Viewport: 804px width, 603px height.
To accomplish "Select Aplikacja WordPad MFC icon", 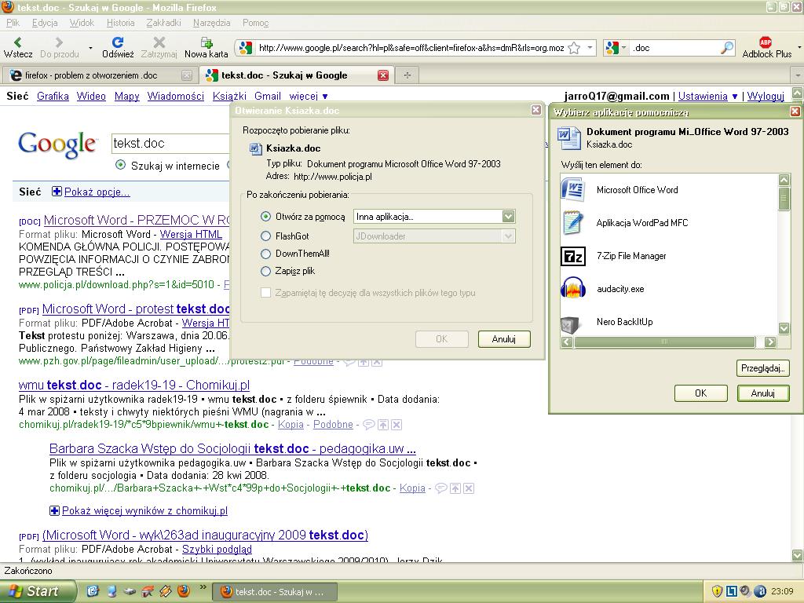I will (x=572, y=222).
